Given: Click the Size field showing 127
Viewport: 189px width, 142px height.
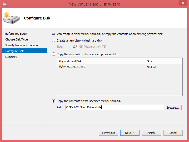Looking at the screenshot, I should (71, 47).
